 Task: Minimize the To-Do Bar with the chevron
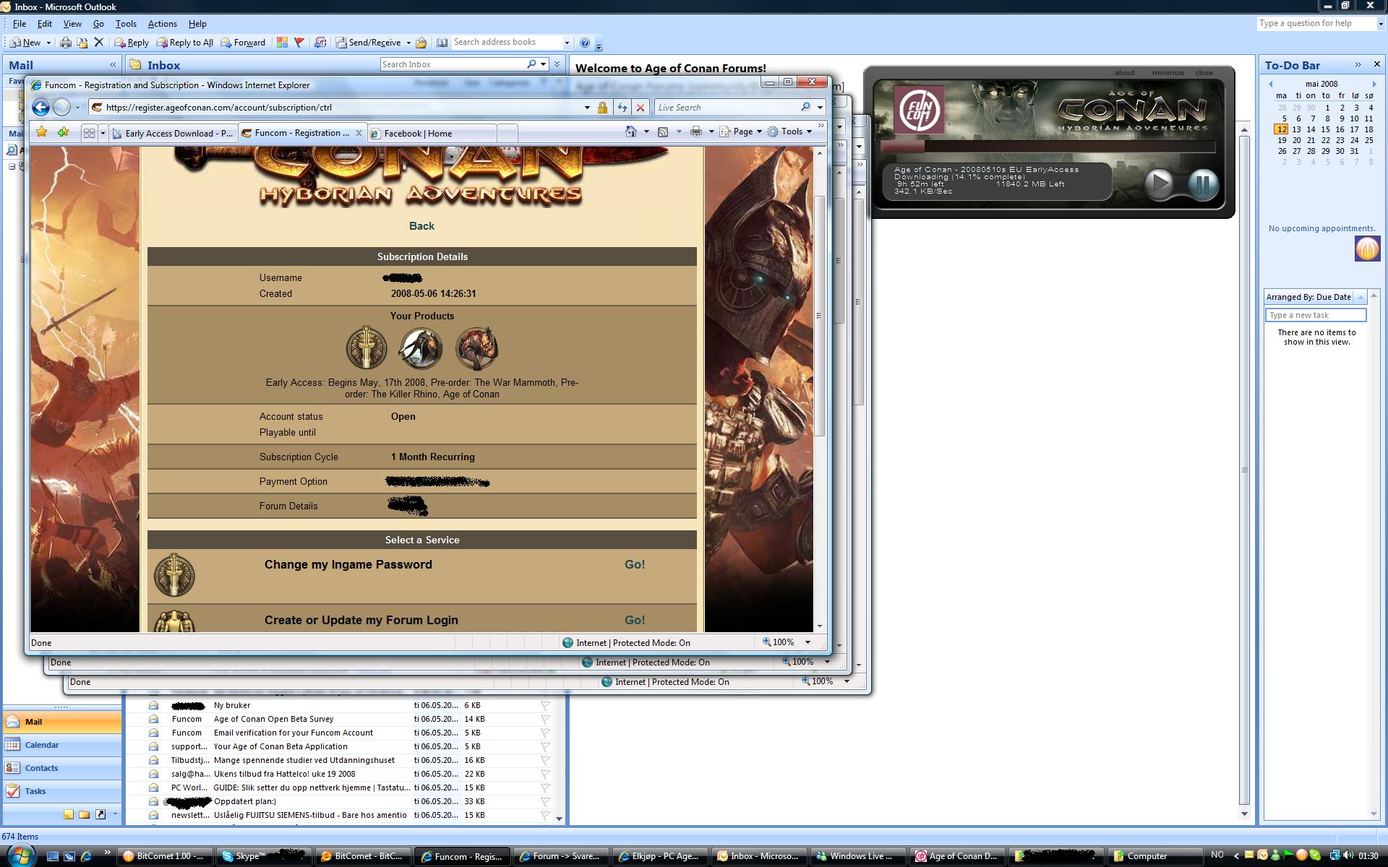(1358, 65)
